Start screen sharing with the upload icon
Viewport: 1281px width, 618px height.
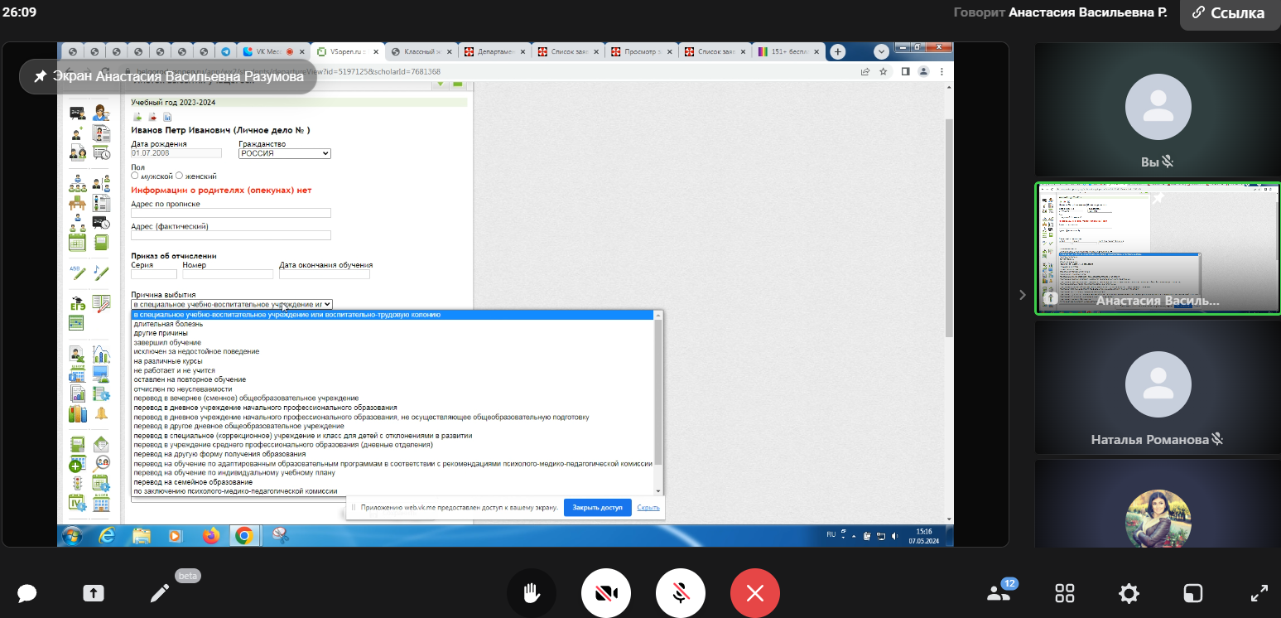click(x=94, y=593)
